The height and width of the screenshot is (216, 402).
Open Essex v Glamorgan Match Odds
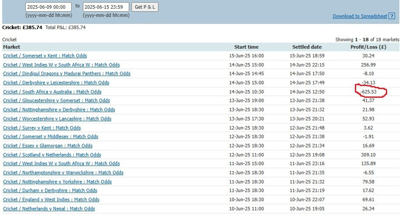coord(48,146)
